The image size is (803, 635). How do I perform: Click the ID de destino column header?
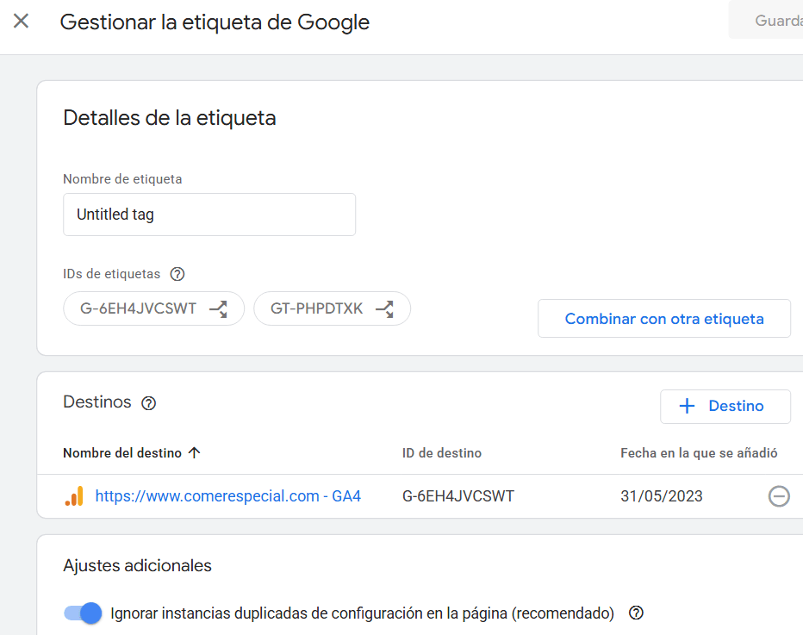(441, 453)
